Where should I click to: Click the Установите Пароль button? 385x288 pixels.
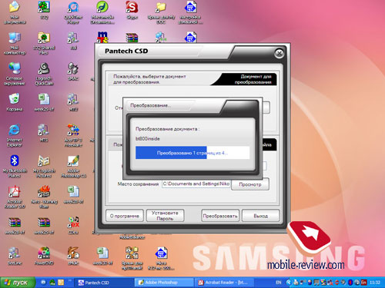tap(165, 216)
